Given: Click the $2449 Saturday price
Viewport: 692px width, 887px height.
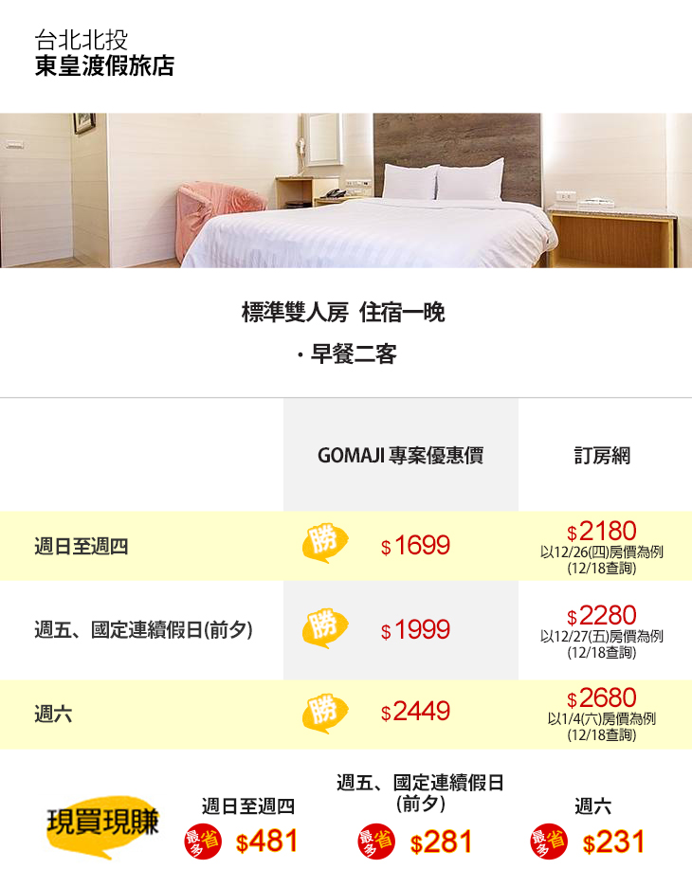Looking at the screenshot, I should [415, 713].
